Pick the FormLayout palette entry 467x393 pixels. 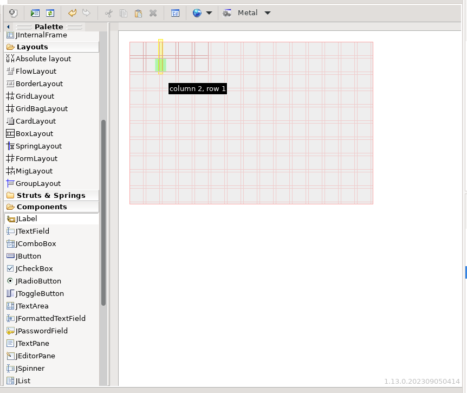(x=36, y=158)
